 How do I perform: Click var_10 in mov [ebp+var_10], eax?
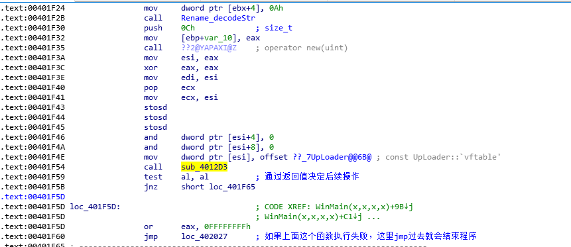point(218,38)
